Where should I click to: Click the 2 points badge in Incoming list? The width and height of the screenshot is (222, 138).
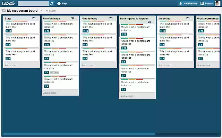(162, 58)
